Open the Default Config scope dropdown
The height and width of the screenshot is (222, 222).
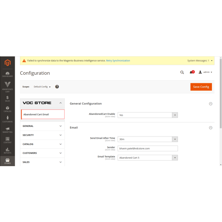tap(42, 87)
